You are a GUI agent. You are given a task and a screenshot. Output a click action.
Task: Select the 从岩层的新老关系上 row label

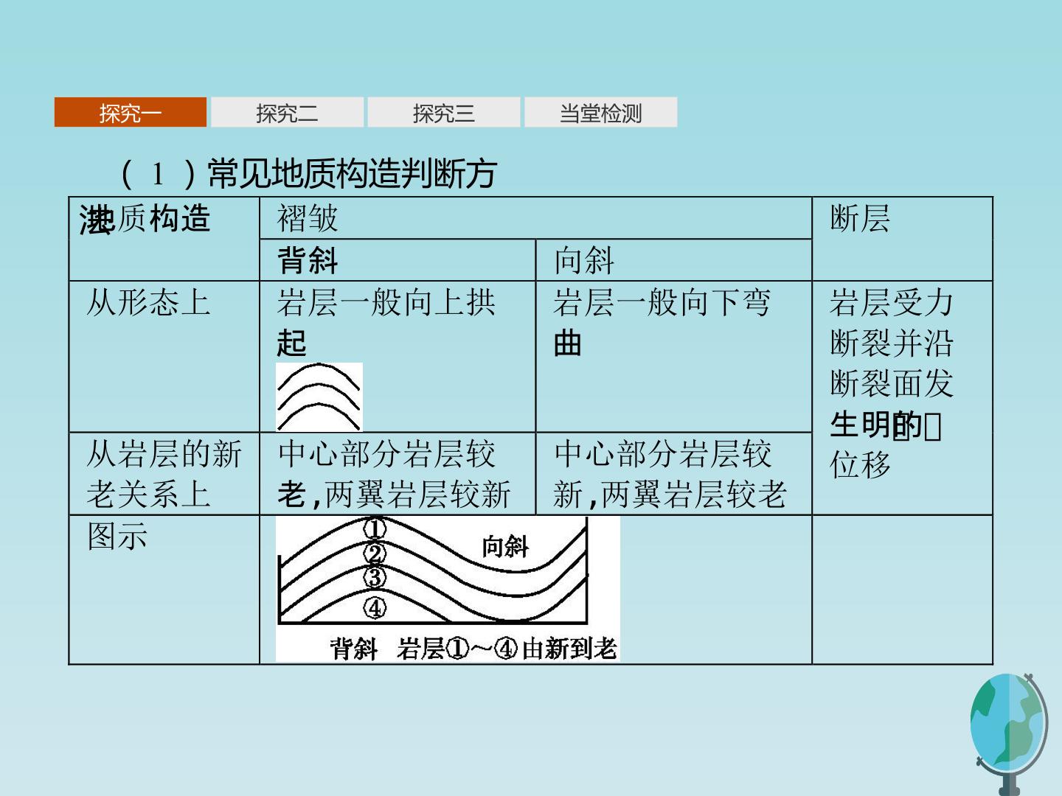(164, 474)
